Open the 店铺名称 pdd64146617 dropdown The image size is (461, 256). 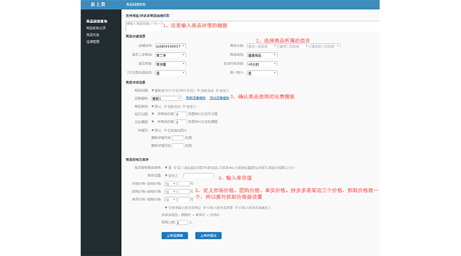[170, 46]
